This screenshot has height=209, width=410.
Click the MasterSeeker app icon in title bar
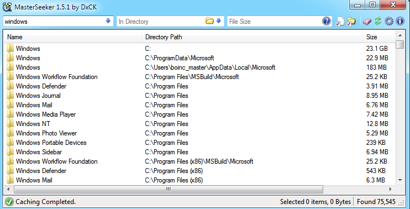(x=7, y=7)
